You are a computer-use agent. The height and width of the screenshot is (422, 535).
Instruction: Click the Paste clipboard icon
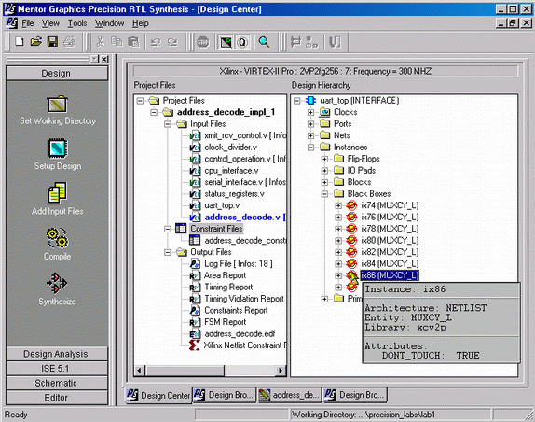coord(133,42)
